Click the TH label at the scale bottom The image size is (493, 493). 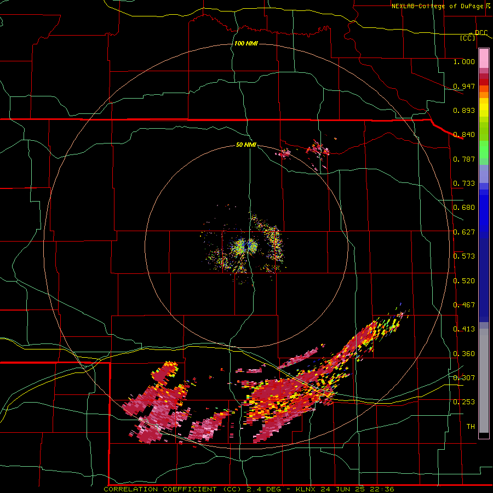tap(471, 427)
